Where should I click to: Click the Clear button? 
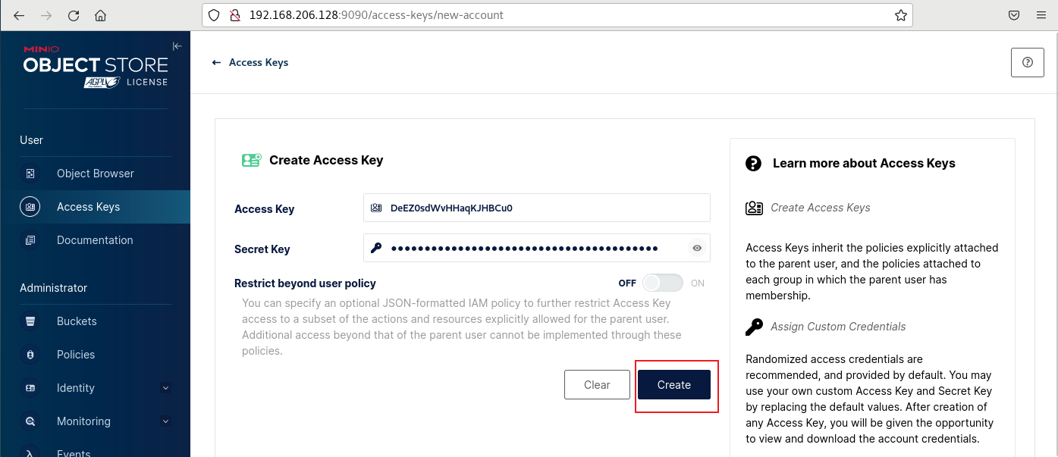coord(597,385)
